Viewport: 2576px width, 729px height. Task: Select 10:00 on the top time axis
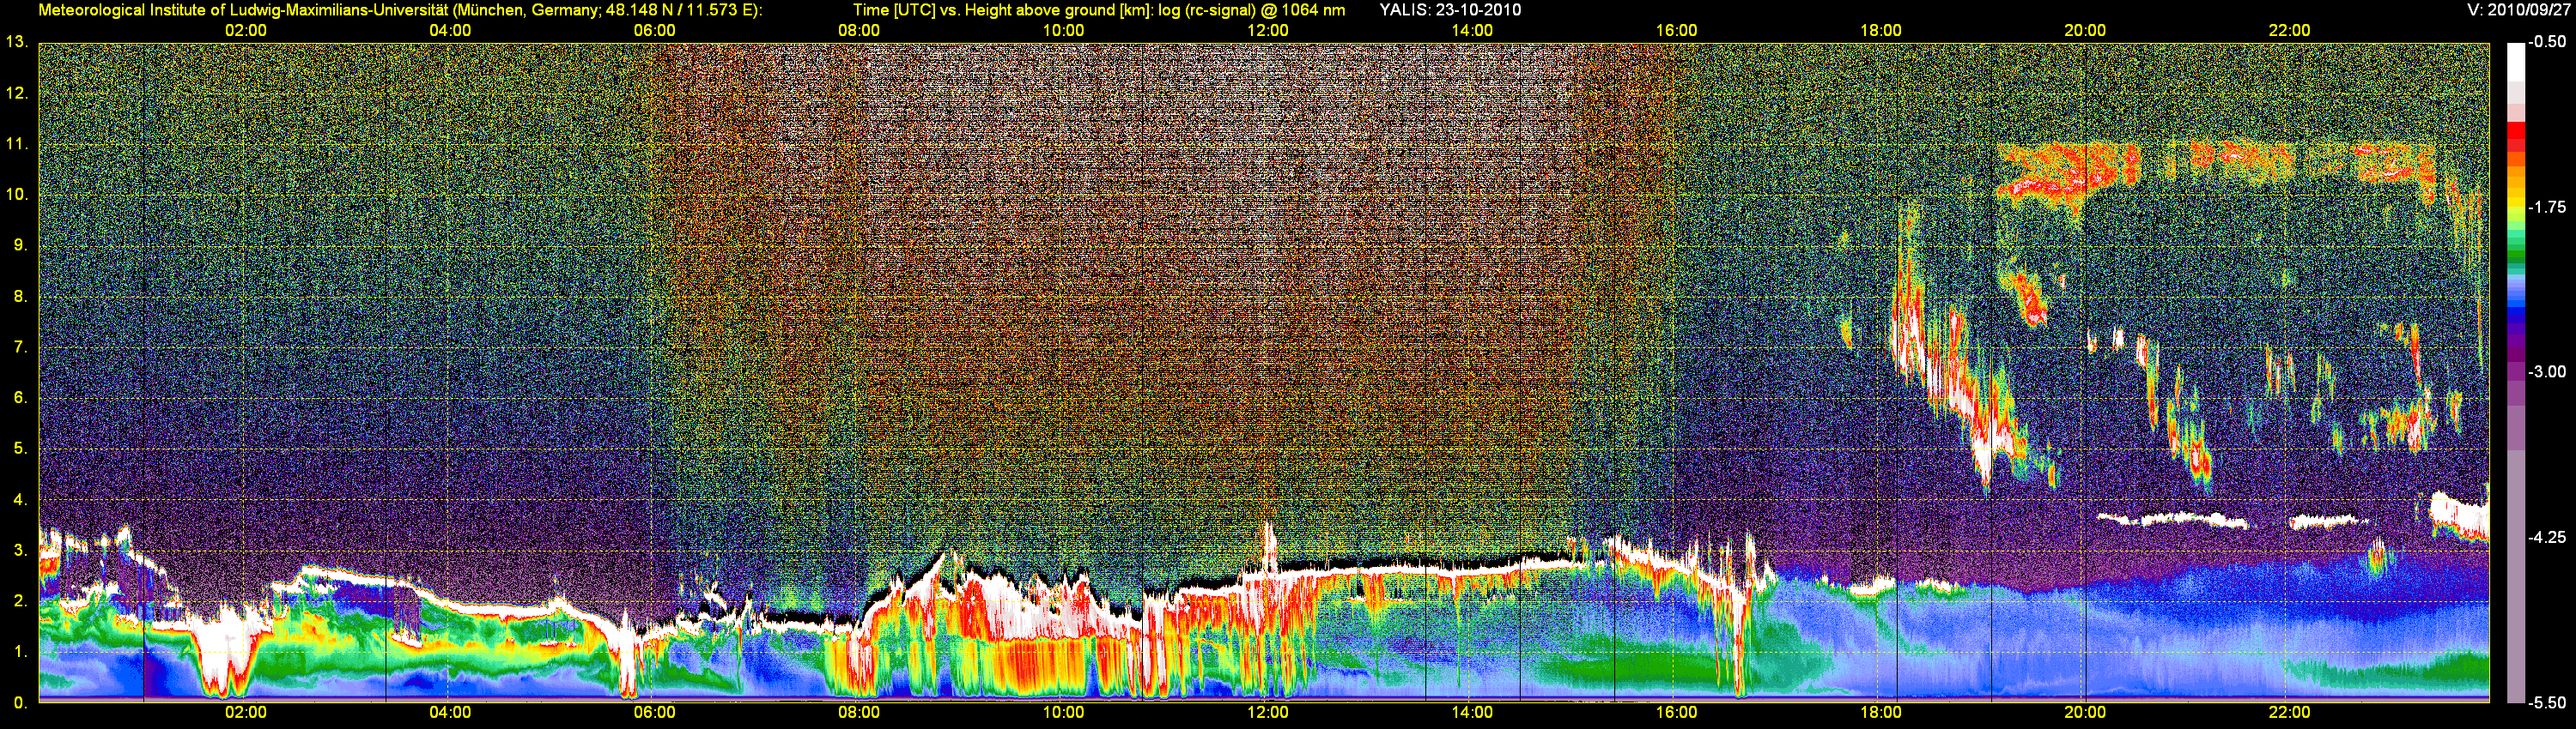(x=1063, y=30)
